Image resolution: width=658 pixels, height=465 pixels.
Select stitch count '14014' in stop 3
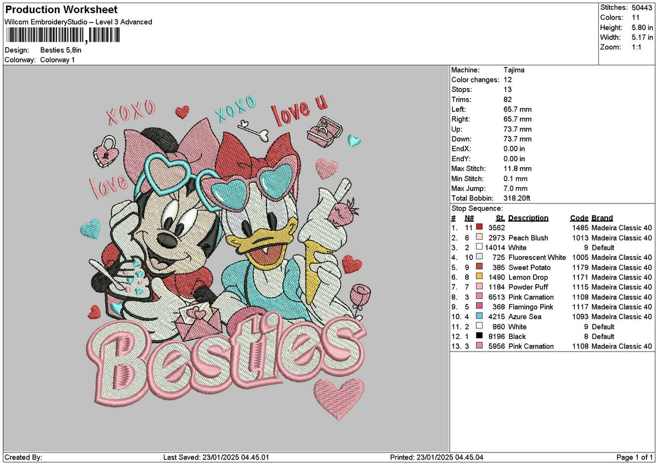[x=495, y=247]
